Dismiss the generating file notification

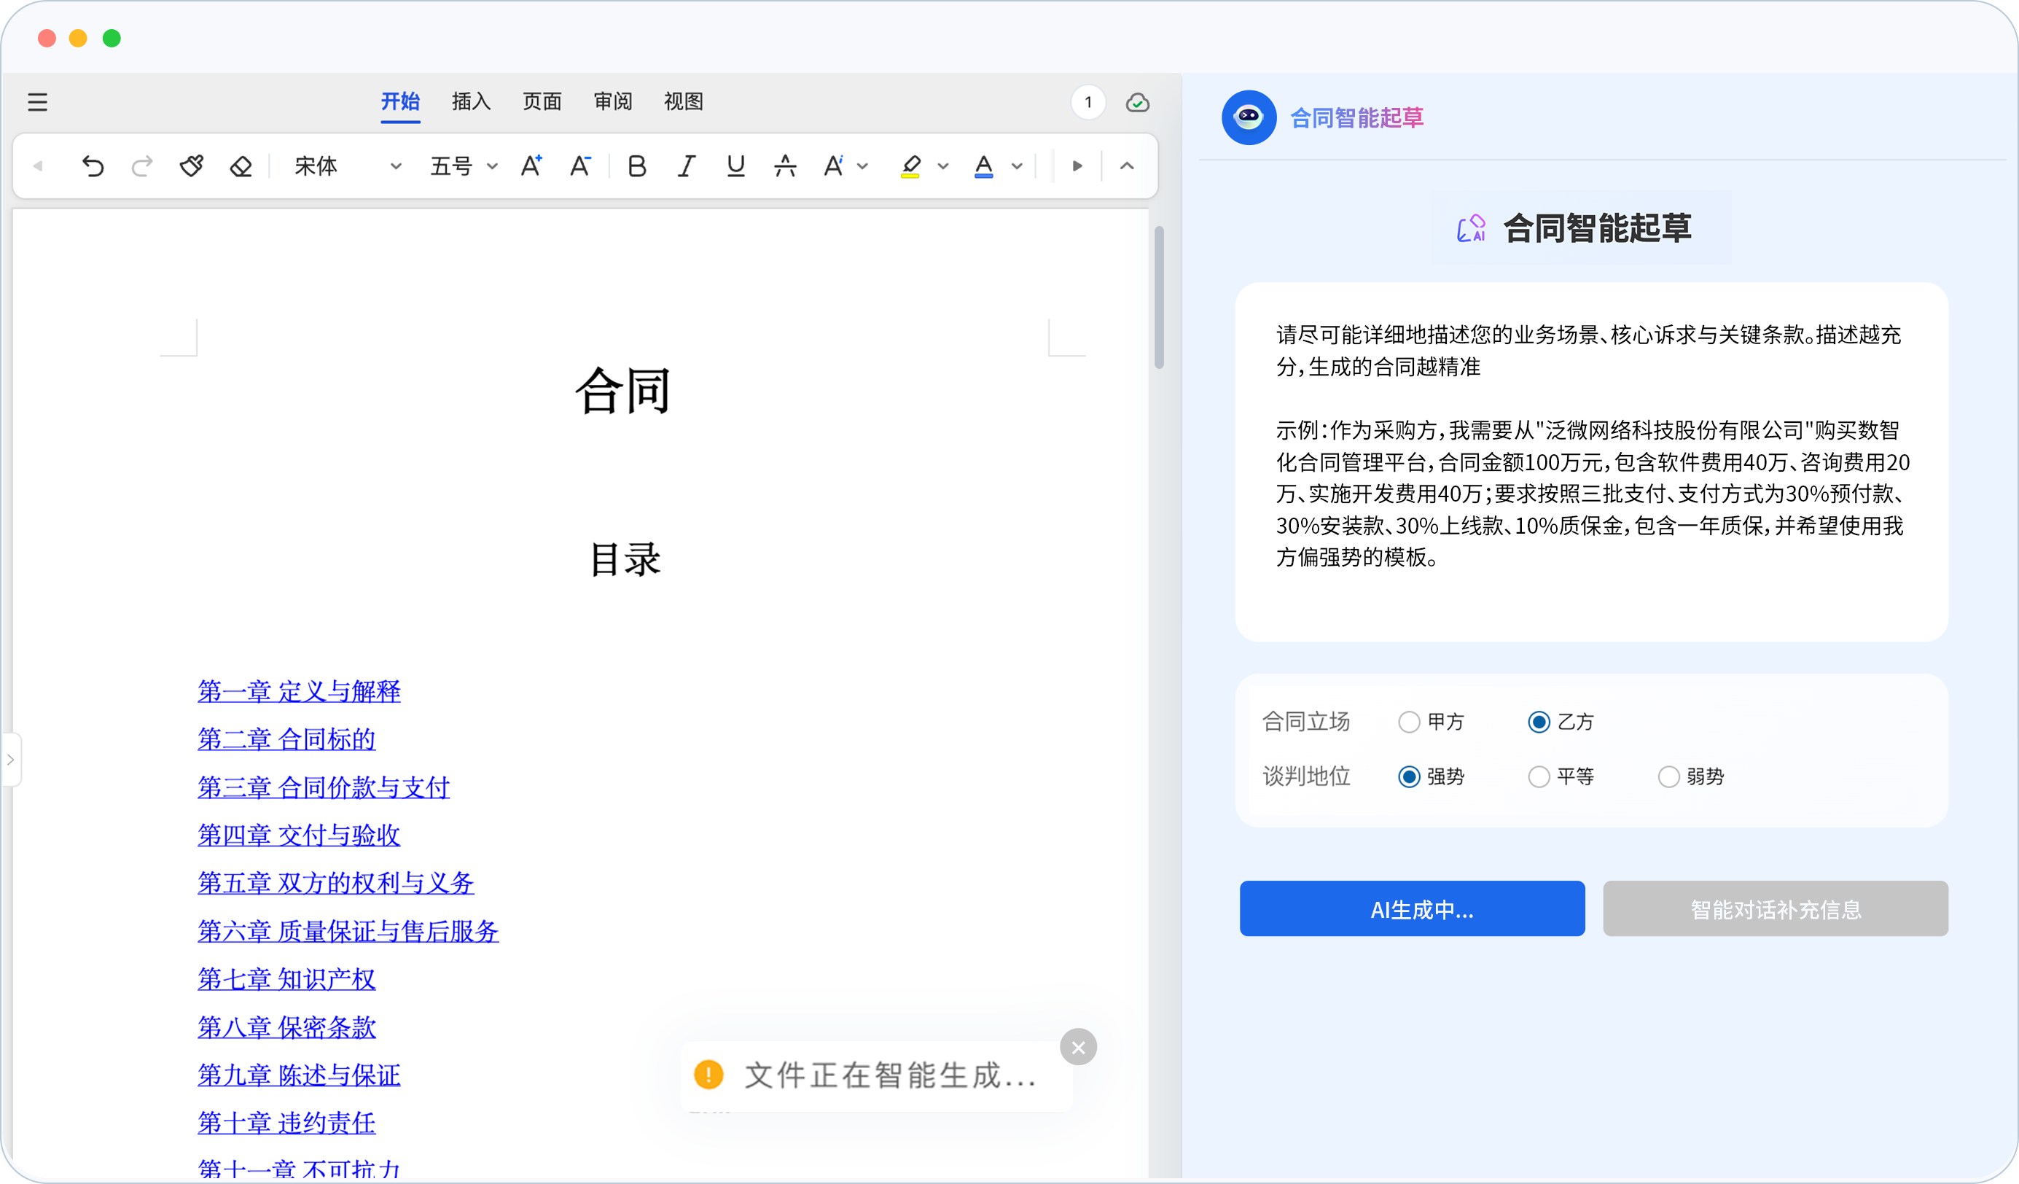1079,1047
